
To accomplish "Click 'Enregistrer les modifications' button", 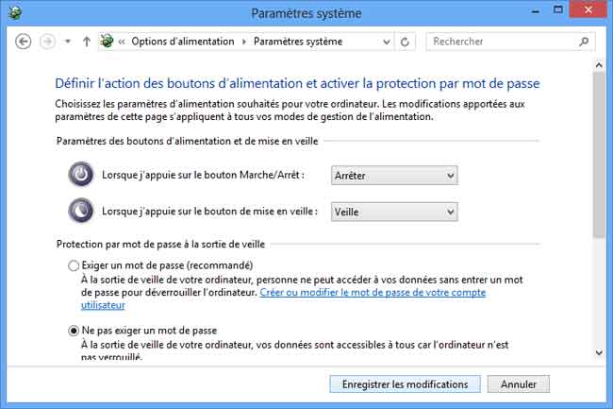I will (405, 384).
